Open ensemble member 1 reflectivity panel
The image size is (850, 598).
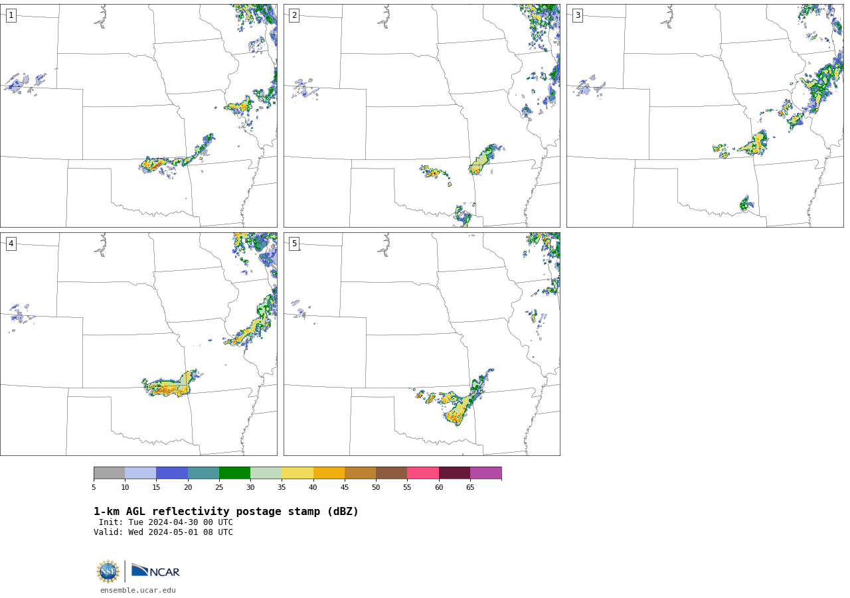click(x=138, y=115)
